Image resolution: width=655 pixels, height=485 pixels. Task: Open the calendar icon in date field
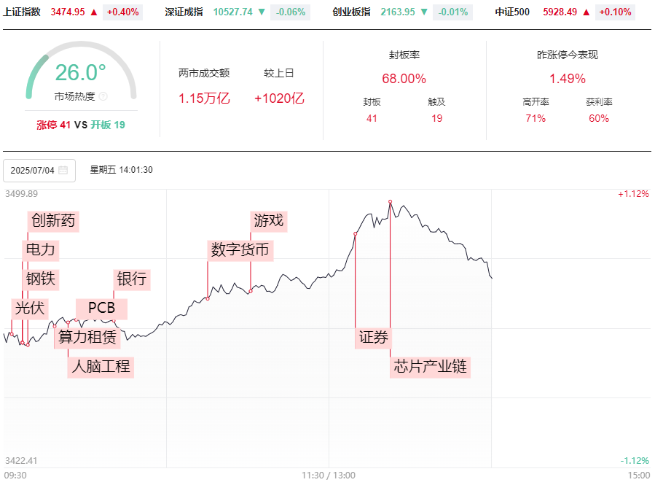point(63,171)
